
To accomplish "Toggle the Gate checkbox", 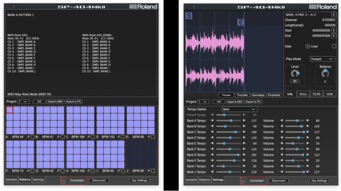I will click(308, 46).
